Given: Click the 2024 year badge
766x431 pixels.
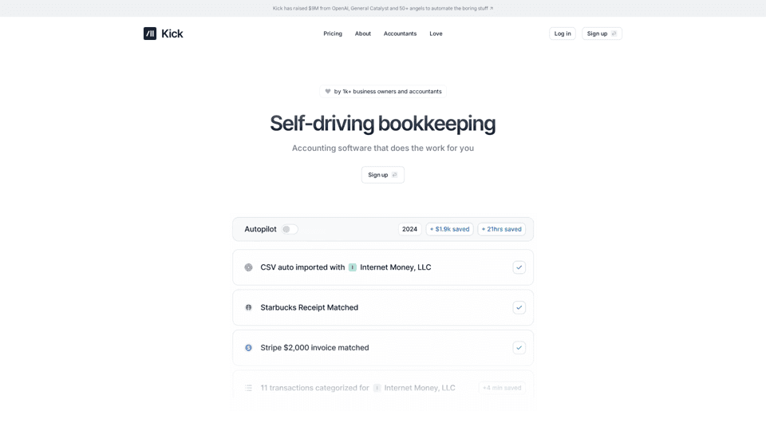Looking at the screenshot, I should pos(409,229).
